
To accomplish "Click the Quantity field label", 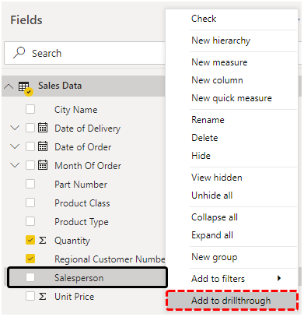I will point(72,241).
